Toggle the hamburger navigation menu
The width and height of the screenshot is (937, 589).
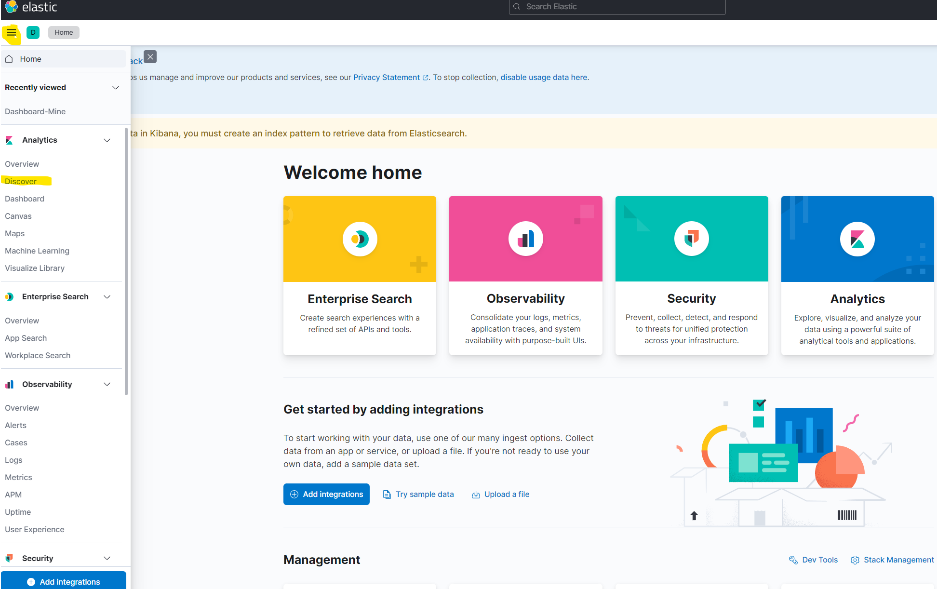tap(12, 33)
